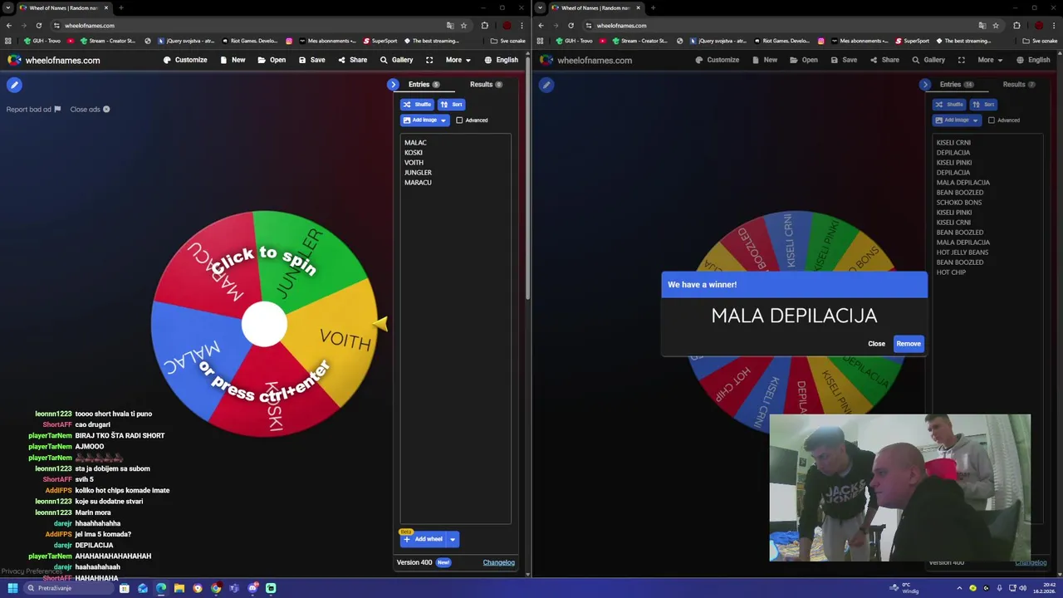This screenshot has width=1063, height=598.
Task: Click Shuffle button in left window
Action: point(417,105)
